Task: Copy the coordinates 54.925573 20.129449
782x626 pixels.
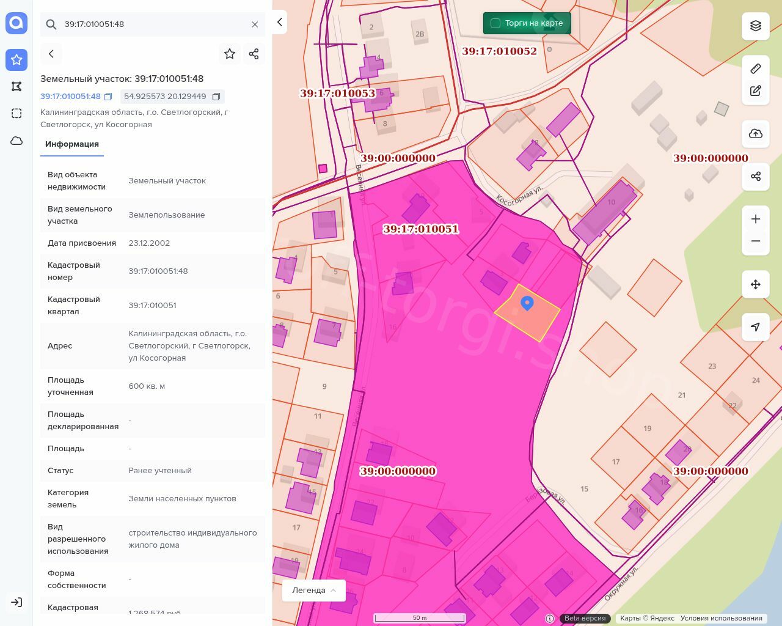Action: coord(216,97)
